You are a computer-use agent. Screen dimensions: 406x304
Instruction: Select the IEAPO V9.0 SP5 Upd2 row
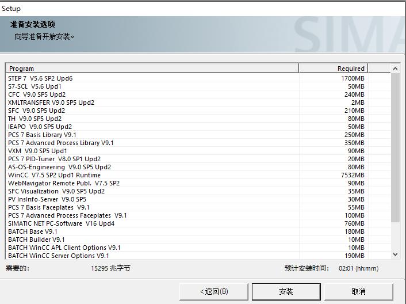coord(198,127)
